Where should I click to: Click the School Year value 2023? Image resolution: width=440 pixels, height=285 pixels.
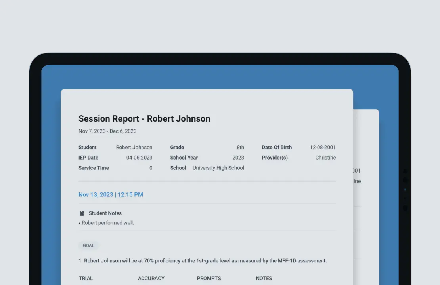click(x=239, y=158)
